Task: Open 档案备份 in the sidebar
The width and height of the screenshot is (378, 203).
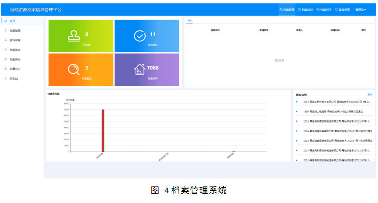Action: (15, 59)
